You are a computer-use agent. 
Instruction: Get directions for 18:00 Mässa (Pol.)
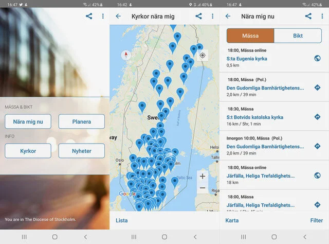coord(318,88)
